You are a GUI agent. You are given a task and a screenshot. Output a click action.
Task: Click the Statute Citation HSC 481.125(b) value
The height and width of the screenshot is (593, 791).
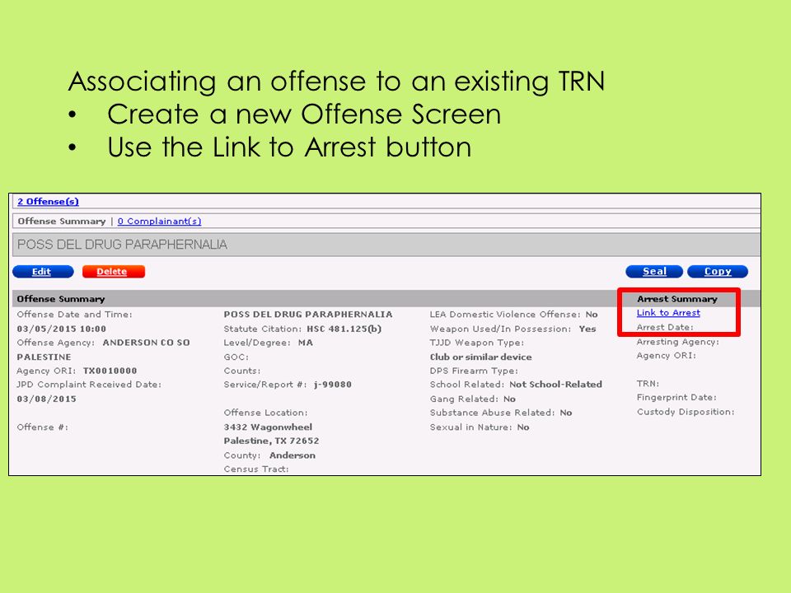pyautogui.click(x=344, y=329)
